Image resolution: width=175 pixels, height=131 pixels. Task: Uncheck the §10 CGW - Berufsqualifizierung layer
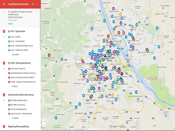tap(4, 63)
